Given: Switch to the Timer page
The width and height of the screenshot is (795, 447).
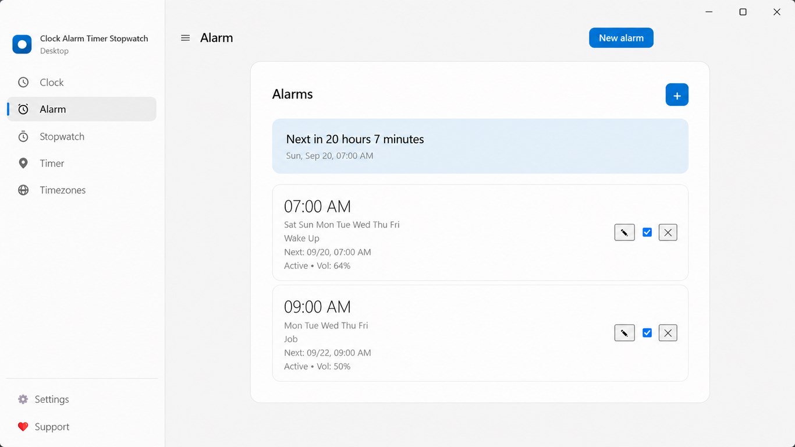Looking at the screenshot, I should coord(82,164).
